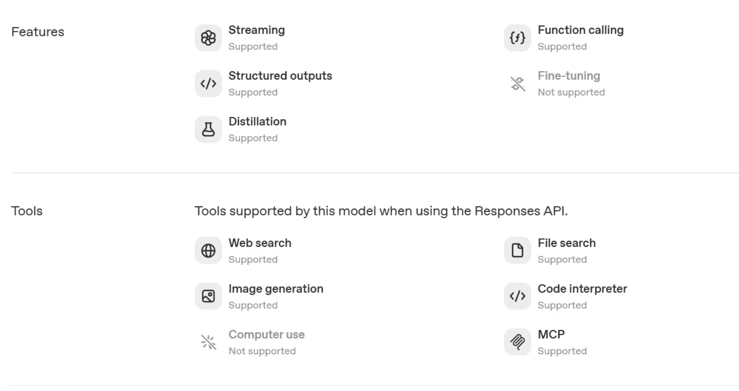Select the Web search tool label

click(260, 243)
